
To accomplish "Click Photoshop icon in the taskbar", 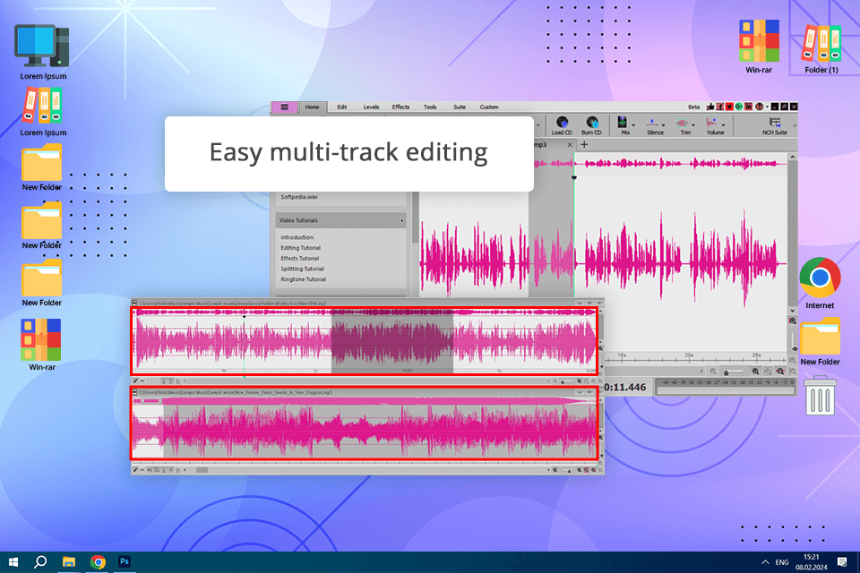I will point(125,561).
